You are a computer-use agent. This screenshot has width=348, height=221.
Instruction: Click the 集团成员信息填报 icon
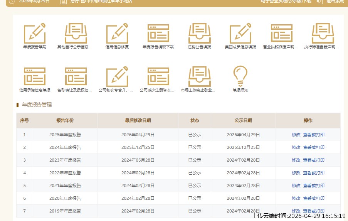tap(240, 34)
